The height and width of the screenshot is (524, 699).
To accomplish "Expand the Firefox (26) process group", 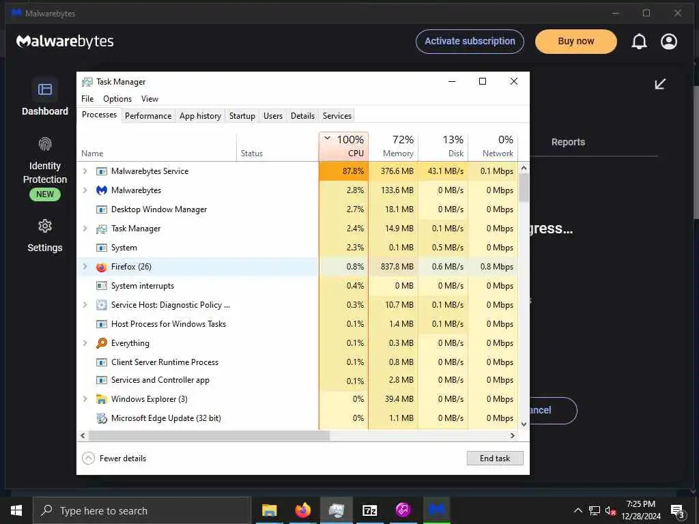I will (x=85, y=267).
